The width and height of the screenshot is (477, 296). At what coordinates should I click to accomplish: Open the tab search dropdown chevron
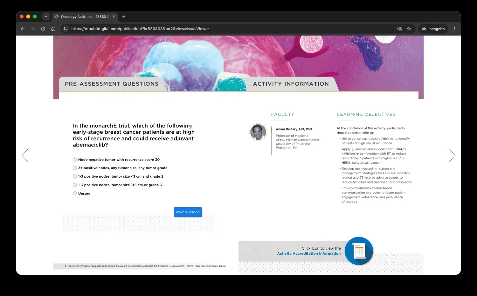click(x=46, y=16)
